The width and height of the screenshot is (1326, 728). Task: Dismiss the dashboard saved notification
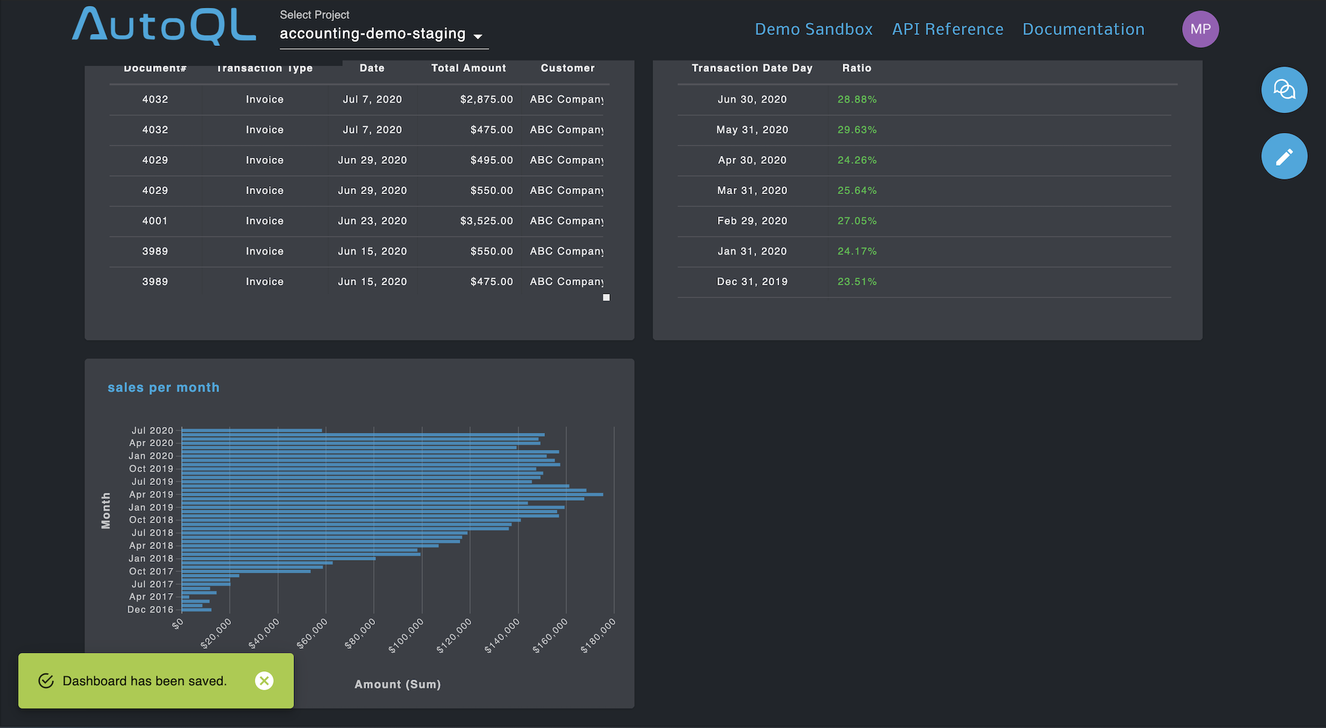tap(264, 681)
